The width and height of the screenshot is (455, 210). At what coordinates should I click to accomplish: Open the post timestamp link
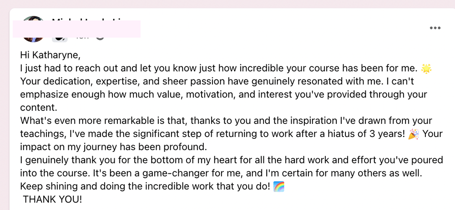coord(82,38)
